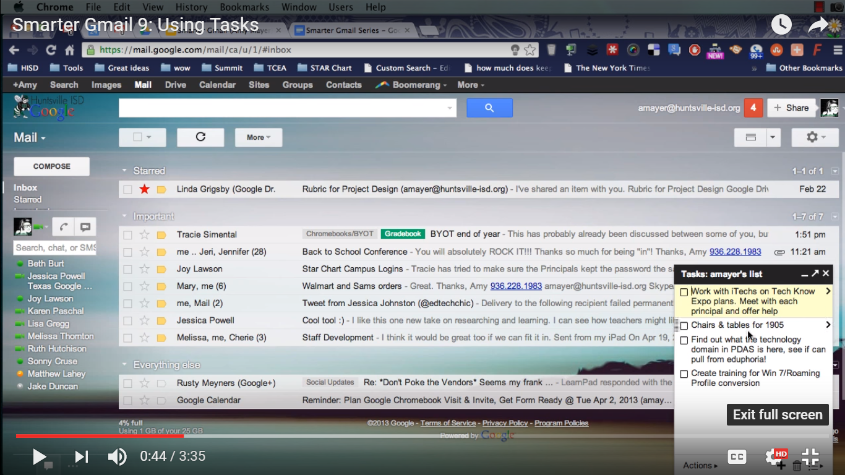Tick the checkbox for Tracie Simental's email

tap(127, 235)
